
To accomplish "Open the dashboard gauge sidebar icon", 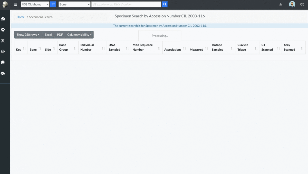I will click(x=3, y=19).
